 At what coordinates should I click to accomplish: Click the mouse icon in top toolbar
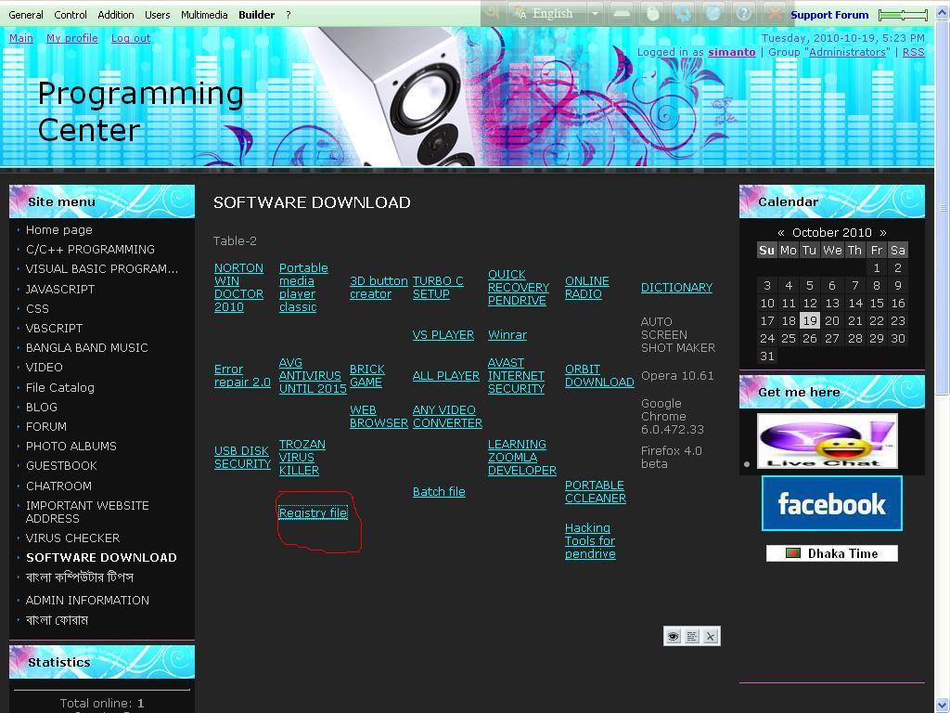pos(652,13)
